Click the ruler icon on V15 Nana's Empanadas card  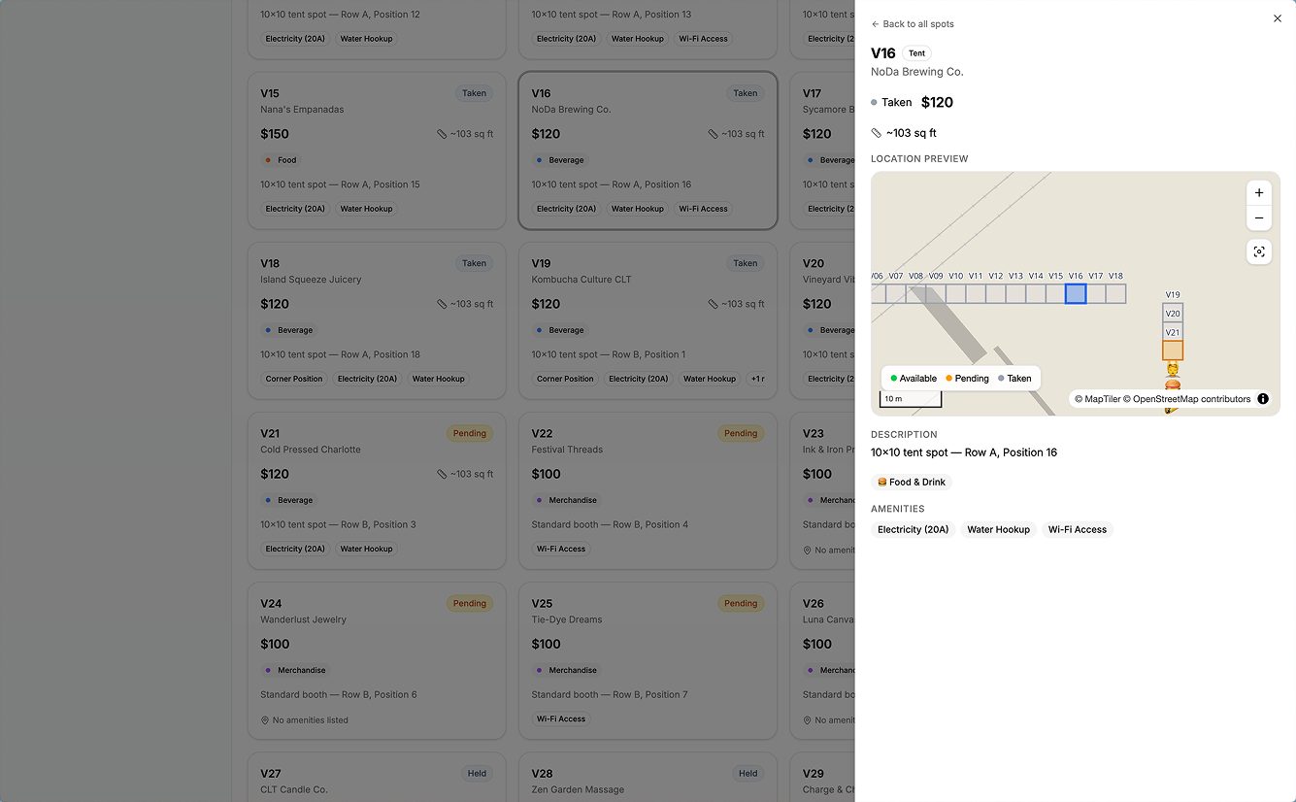[442, 134]
